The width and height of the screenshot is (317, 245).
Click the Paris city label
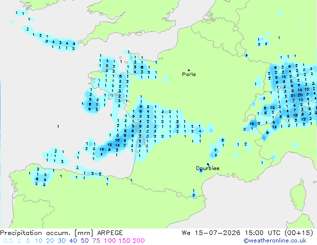pyautogui.click(x=189, y=74)
